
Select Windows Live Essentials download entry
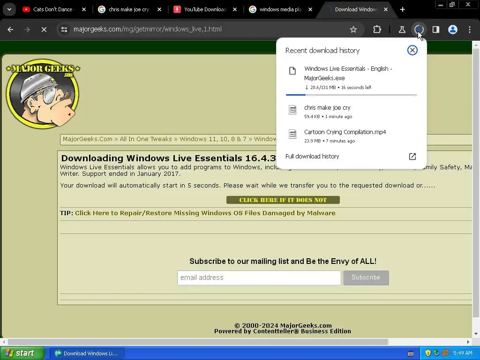point(351,78)
